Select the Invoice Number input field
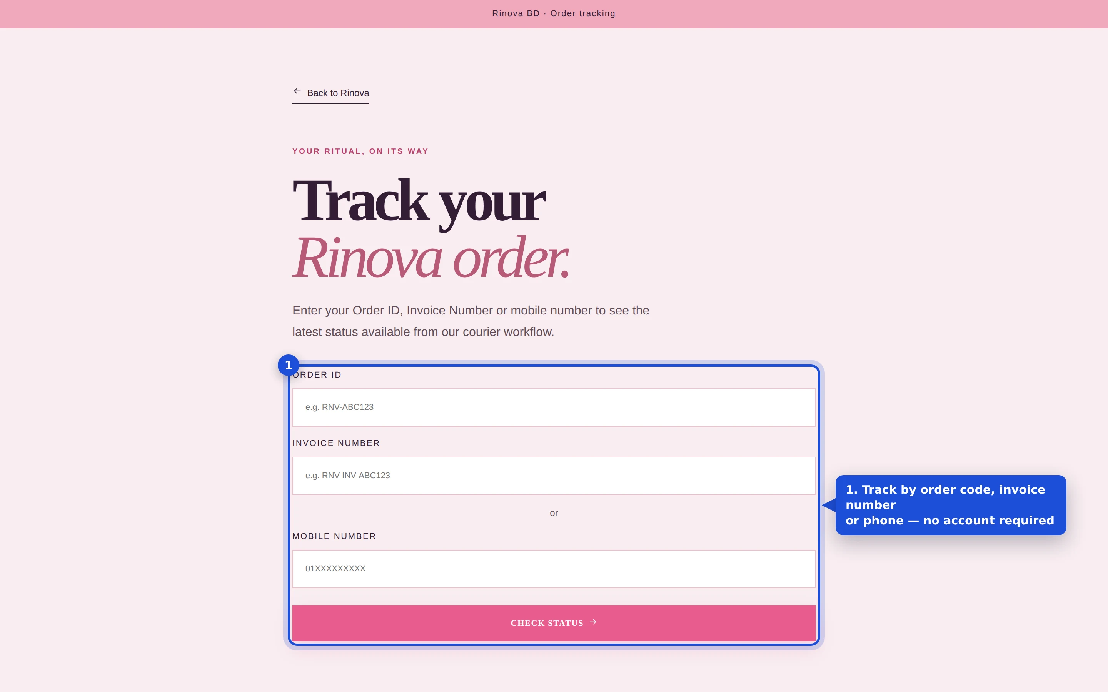 click(x=554, y=476)
